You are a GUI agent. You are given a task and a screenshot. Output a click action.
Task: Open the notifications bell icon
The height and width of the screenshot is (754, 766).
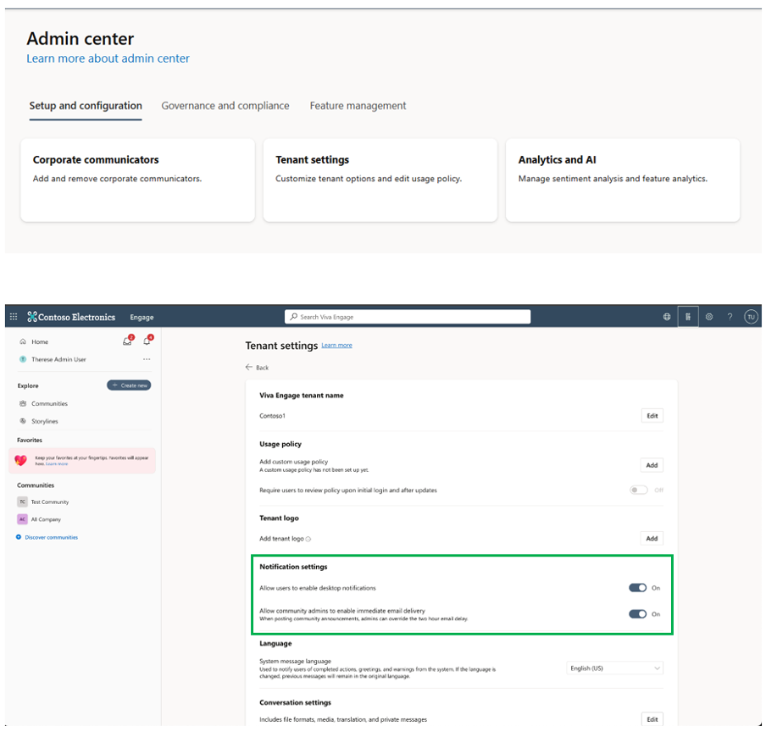pos(147,341)
